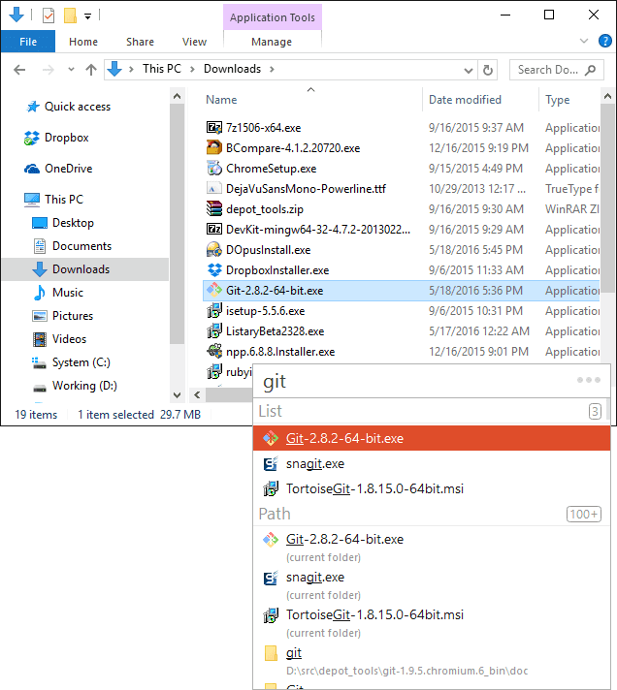Click the Application Tools contextual tab

coord(273,17)
